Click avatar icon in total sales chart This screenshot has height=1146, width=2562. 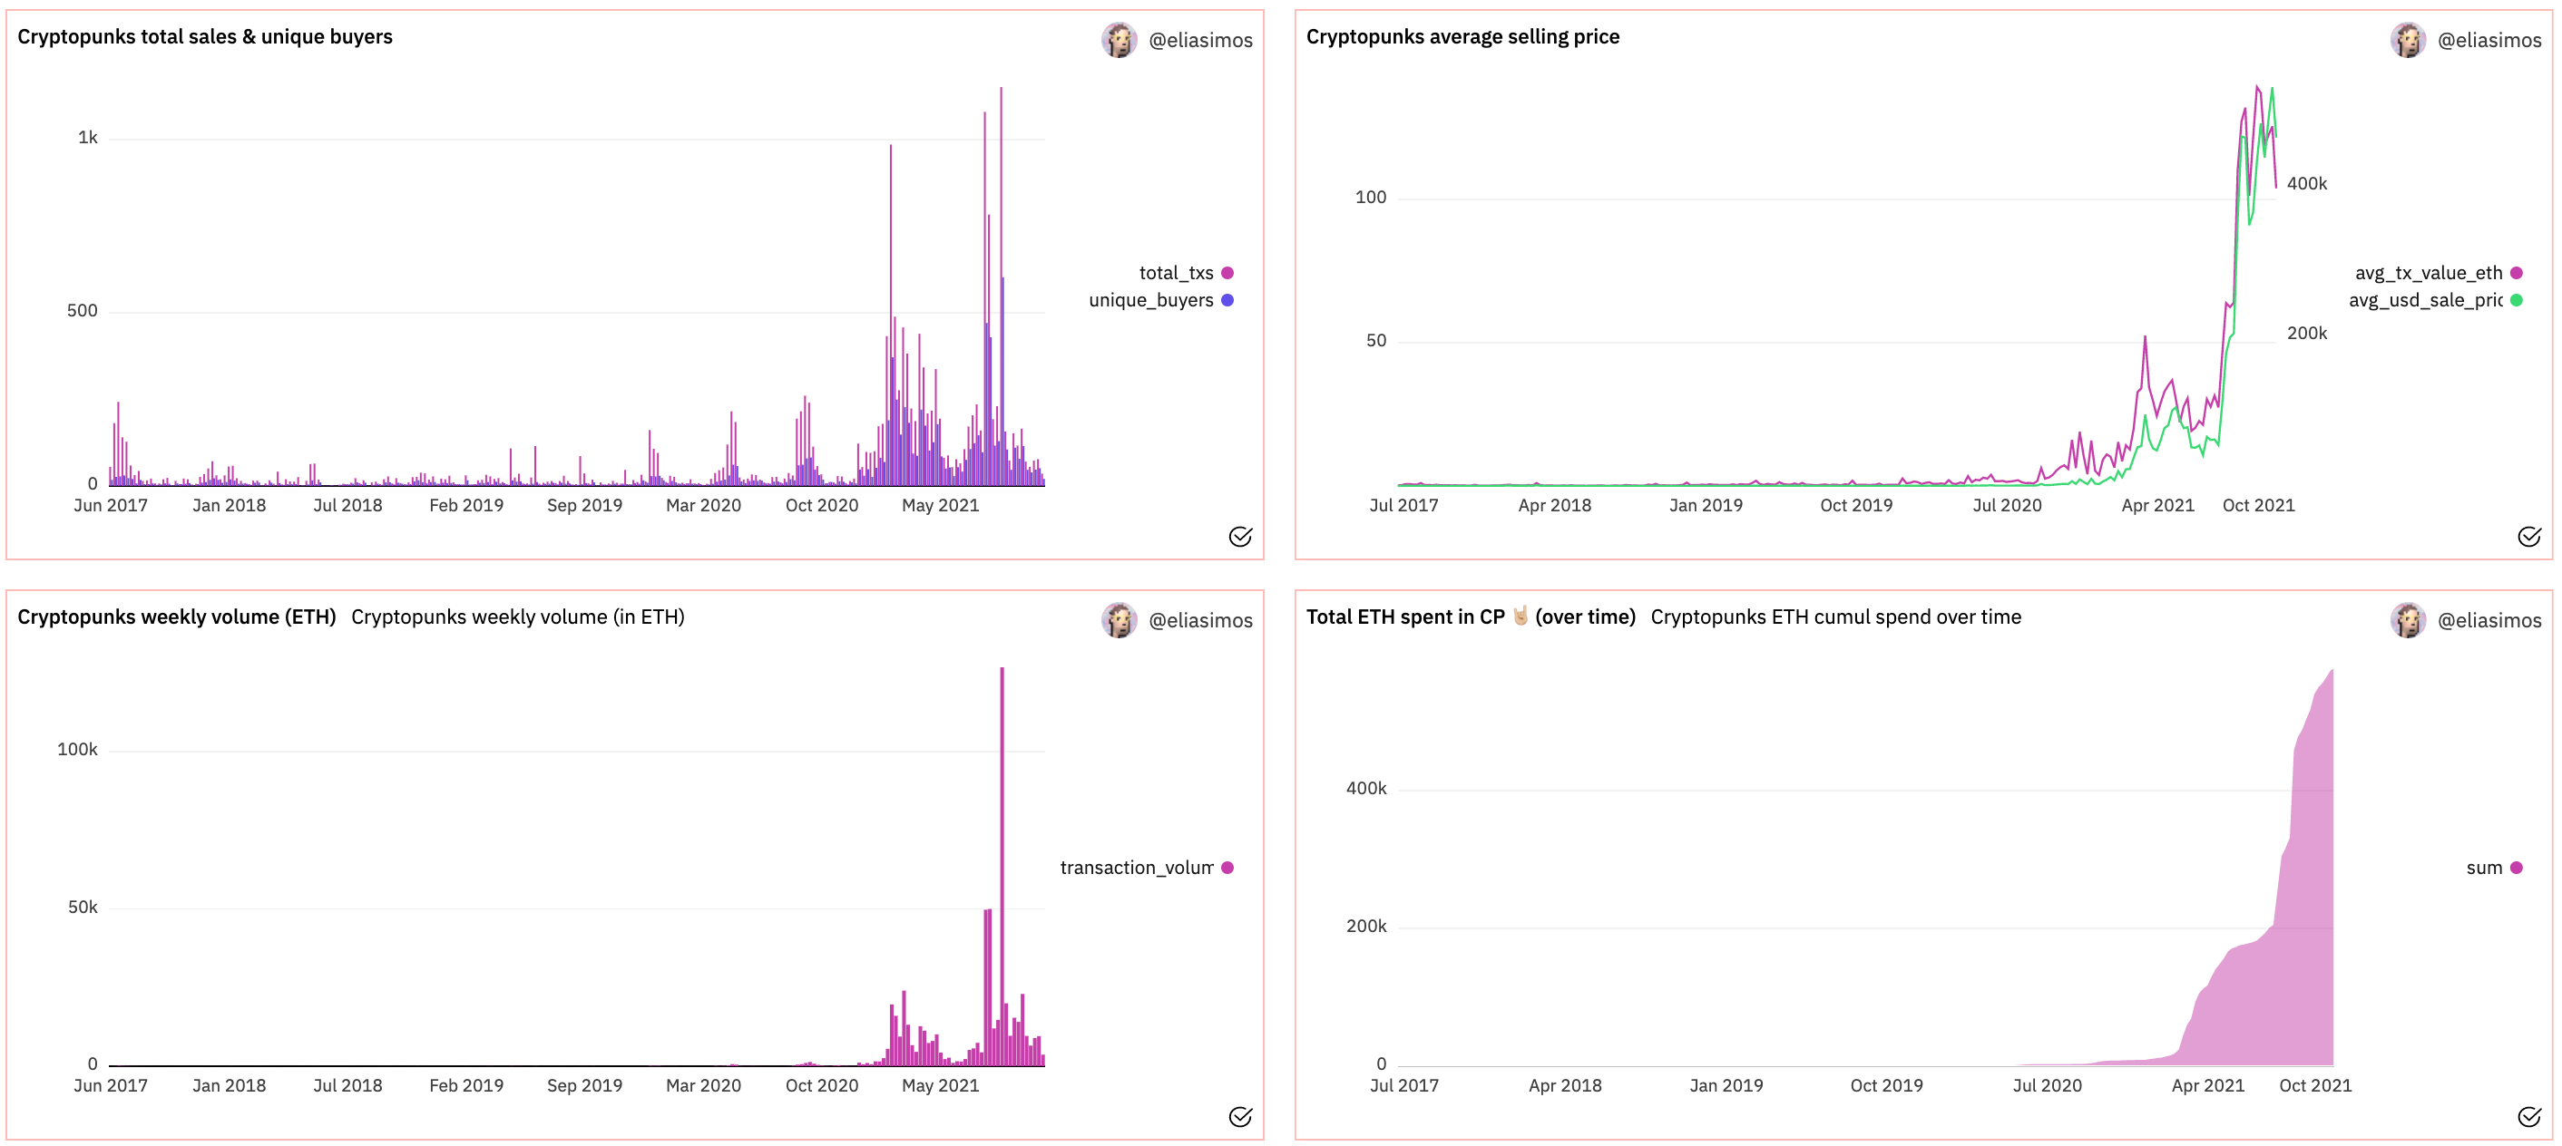pos(1119,41)
